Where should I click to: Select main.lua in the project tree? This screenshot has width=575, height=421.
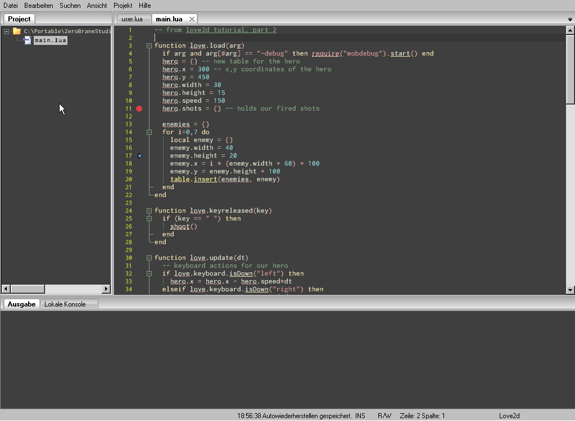click(x=50, y=40)
